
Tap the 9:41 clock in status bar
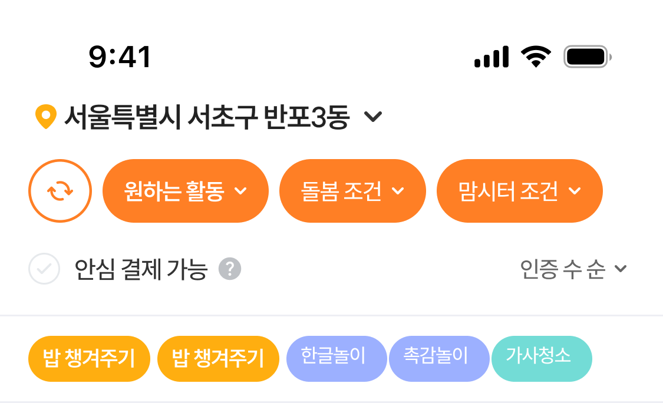point(121,57)
